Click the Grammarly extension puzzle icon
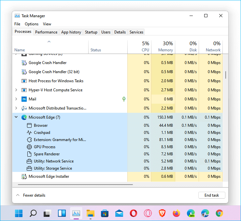Image resolution: width=241 pixels, height=221 pixels. (29, 140)
